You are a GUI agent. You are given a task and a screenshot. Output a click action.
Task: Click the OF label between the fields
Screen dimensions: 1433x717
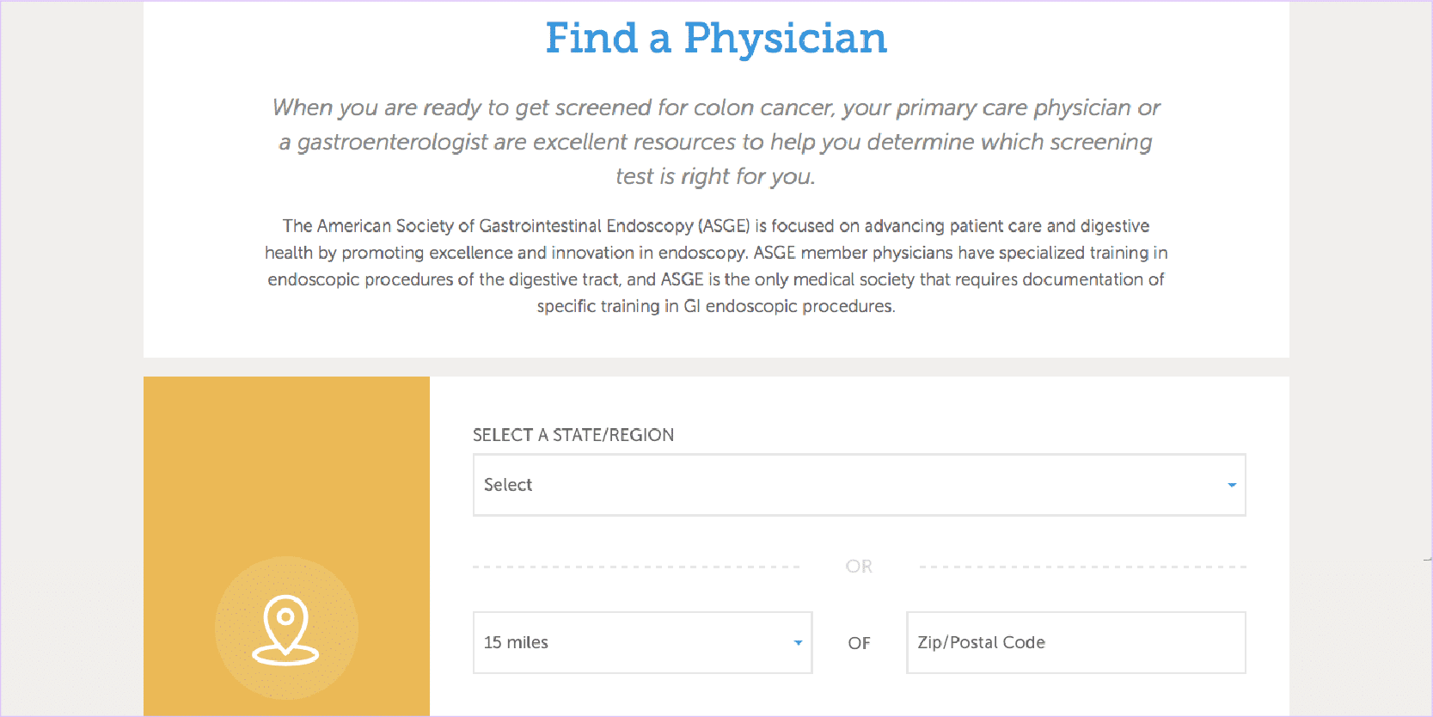[859, 643]
